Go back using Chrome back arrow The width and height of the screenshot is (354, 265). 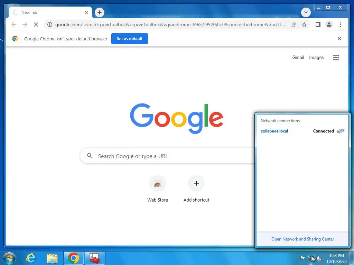point(14,24)
